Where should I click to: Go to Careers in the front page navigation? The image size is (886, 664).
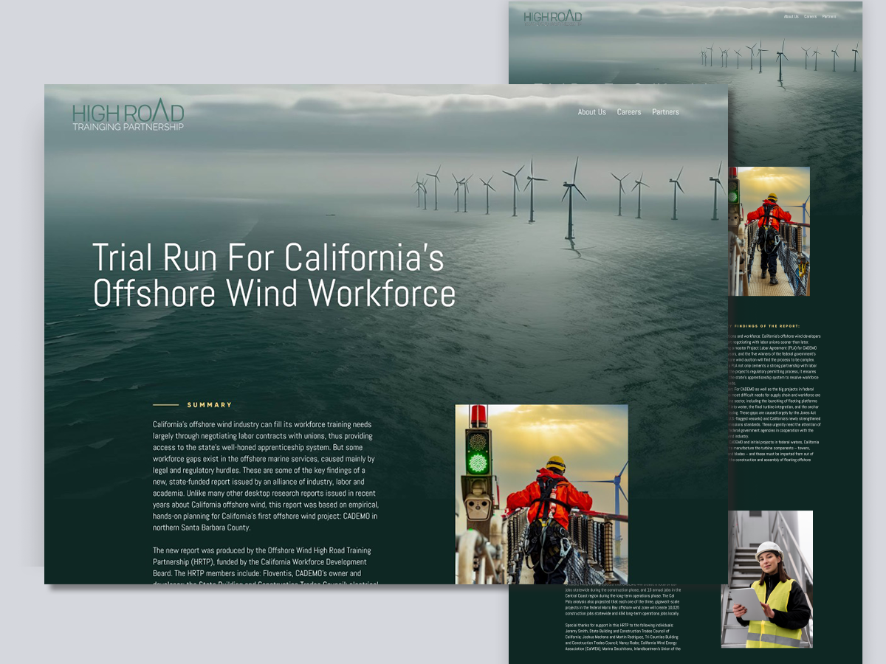(629, 112)
